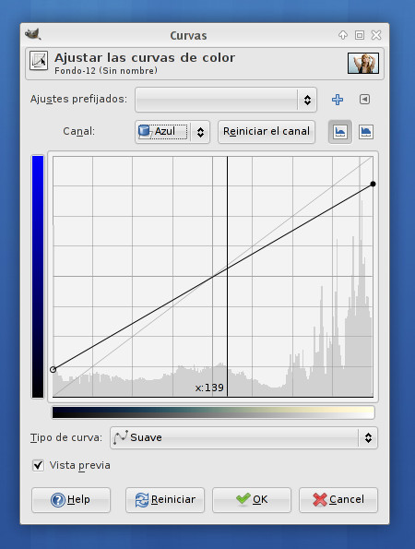Click the curves tool icon in header

point(39,61)
